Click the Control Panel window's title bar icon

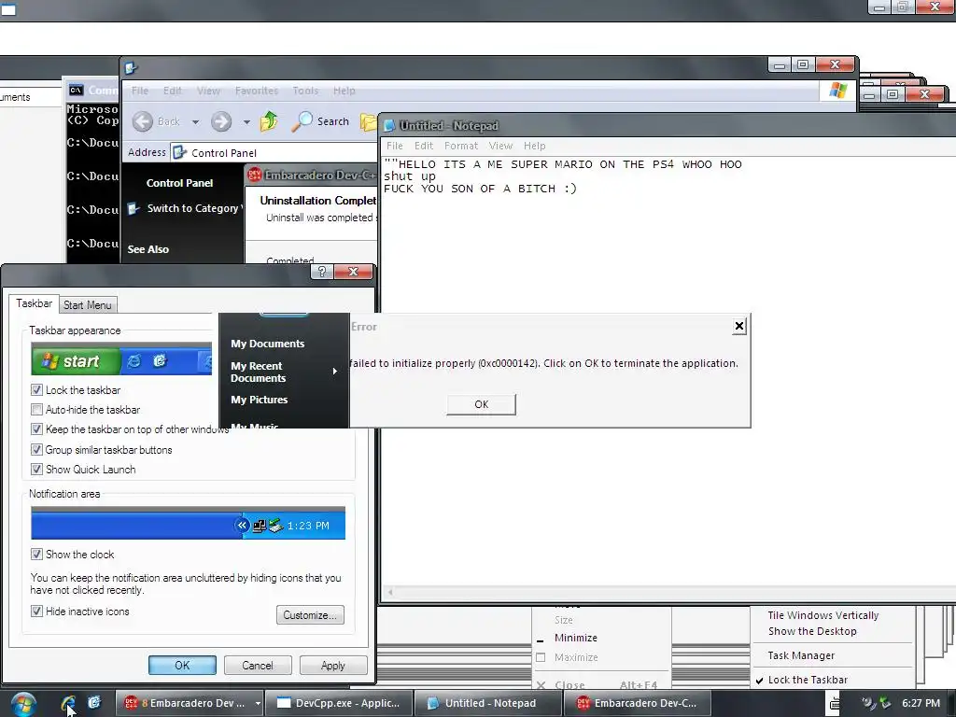[x=132, y=68]
